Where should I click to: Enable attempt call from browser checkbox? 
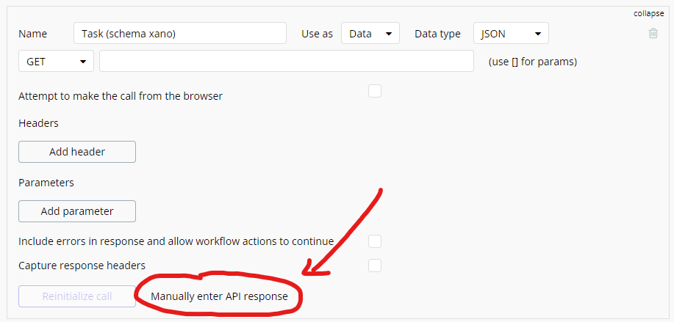point(375,92)
